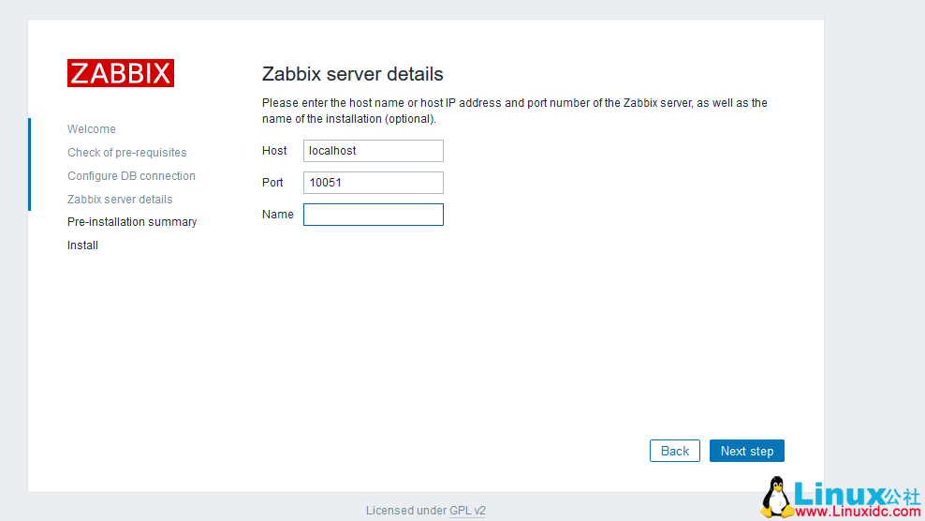Click the Host label
This screenshot has width=925, height=521.
274,151
